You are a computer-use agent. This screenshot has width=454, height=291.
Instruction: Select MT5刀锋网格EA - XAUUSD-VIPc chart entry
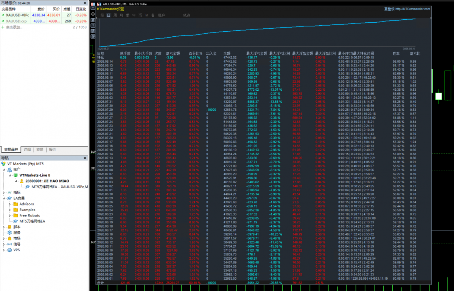[x=59, y=187]
